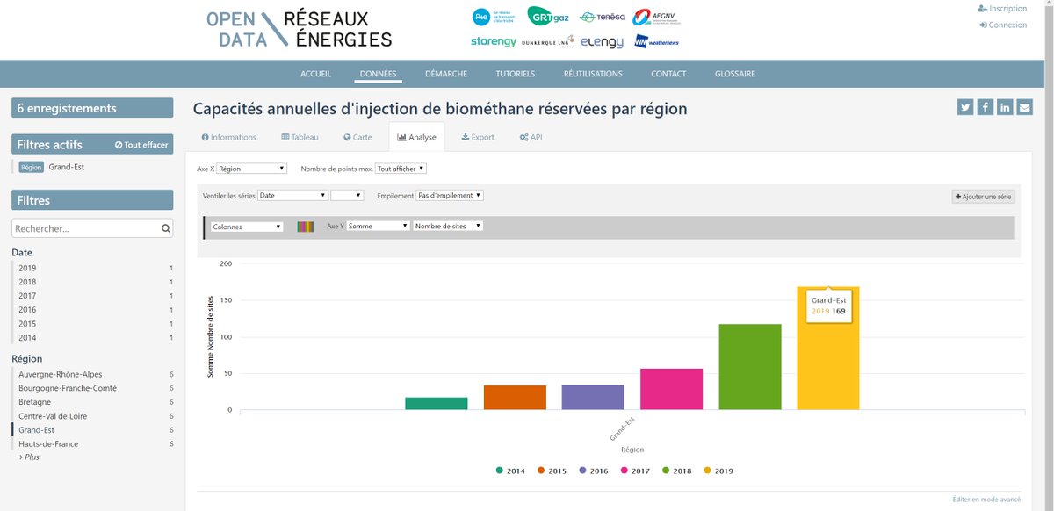Image resolution: width=1054 pixels, height=511 pixels.
Task: Share the dataset by email icon
Action: point(1024,107)
